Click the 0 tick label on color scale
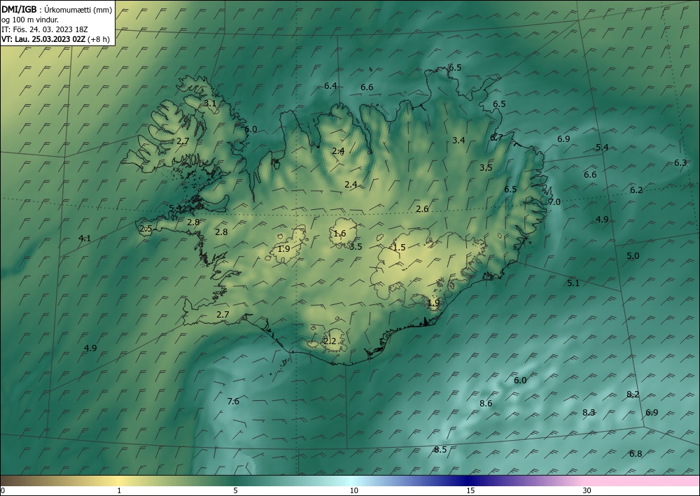The width and height of the screenshot is (700, 496). pyautogui.click(x=3, y=490)
